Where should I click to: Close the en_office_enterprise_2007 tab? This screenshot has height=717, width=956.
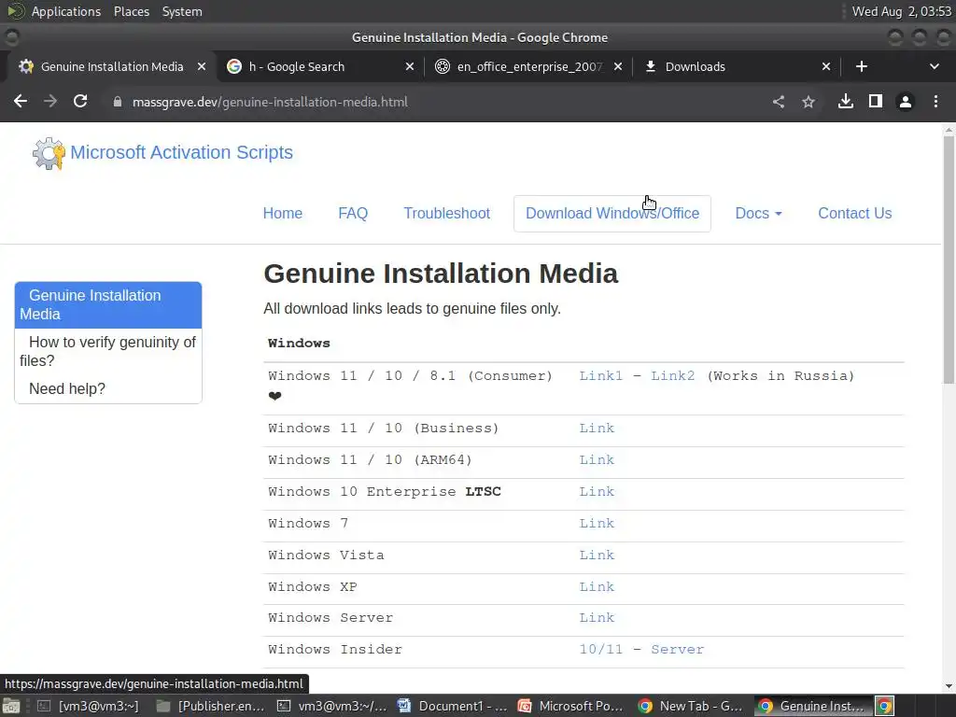tap(618, 66)
